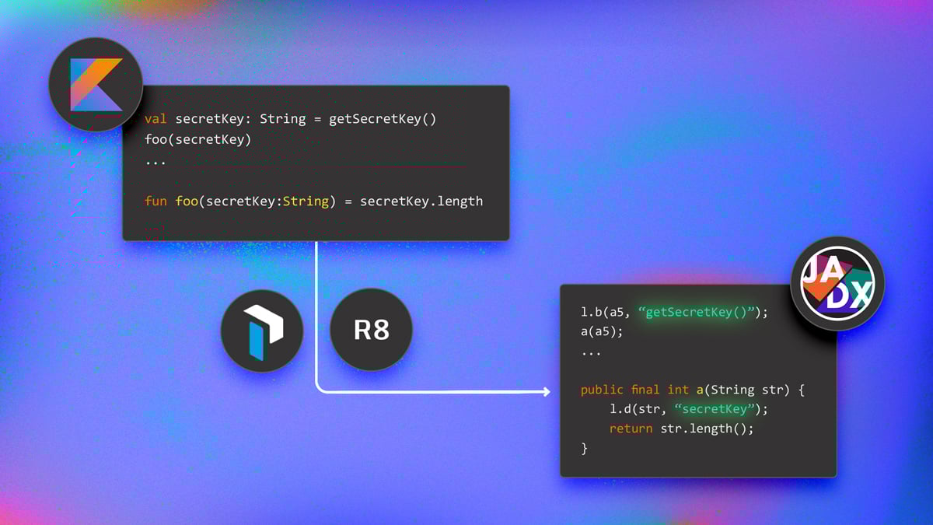Click the 'return str.length();' line
The image size is (933, 525).
(682, 429)
